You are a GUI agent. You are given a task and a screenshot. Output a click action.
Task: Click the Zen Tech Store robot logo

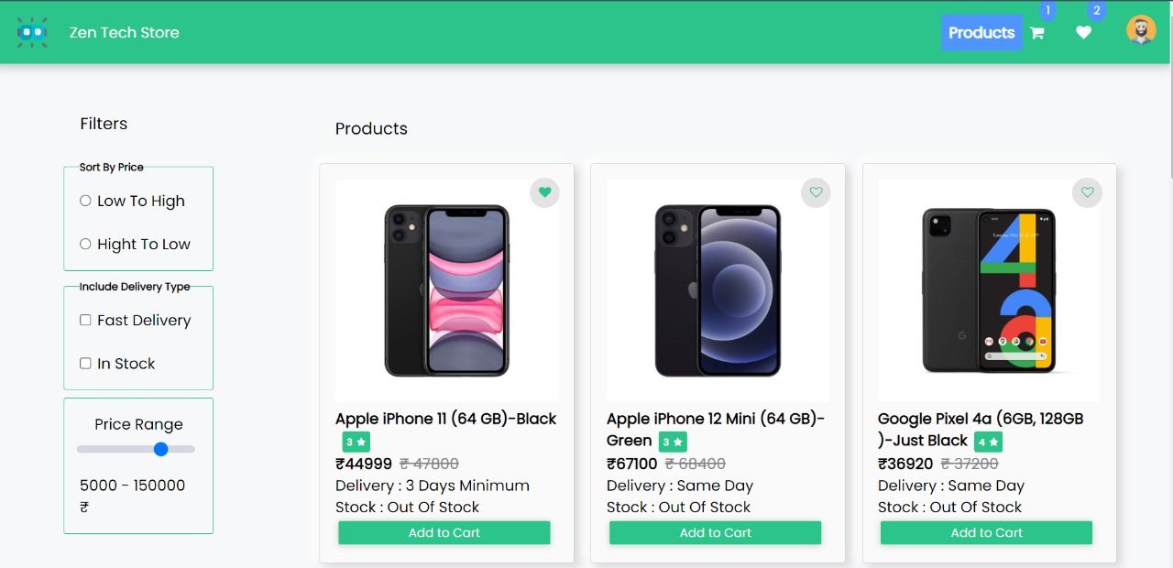coord(32,32)
